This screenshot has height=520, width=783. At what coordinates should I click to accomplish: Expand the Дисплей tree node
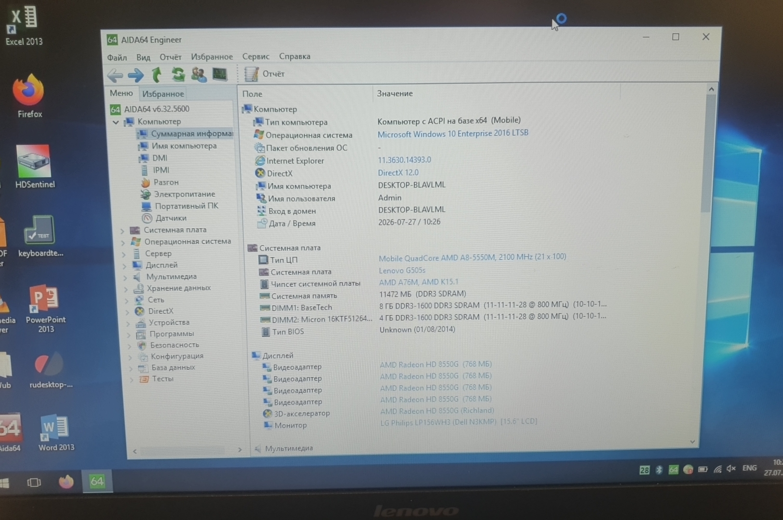point(125,266)
